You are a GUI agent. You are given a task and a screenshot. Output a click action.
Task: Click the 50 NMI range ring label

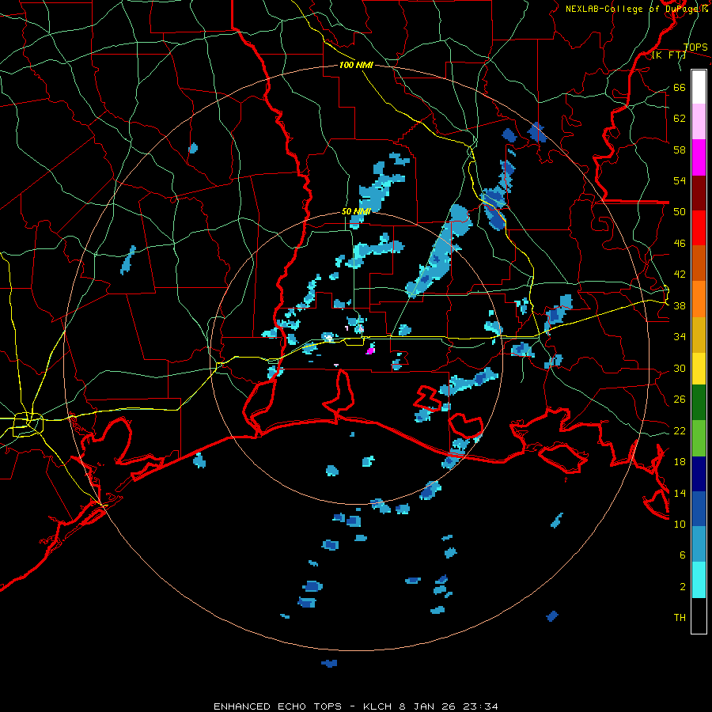click(356, 211)
